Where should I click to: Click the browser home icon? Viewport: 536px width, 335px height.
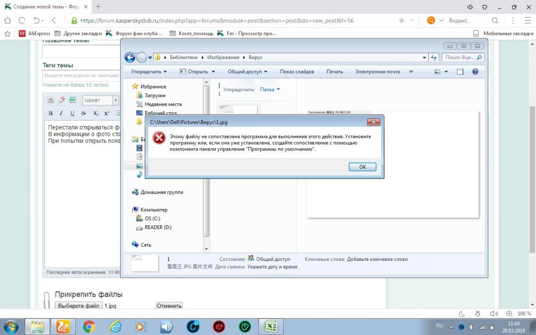[x=8, y=21]
